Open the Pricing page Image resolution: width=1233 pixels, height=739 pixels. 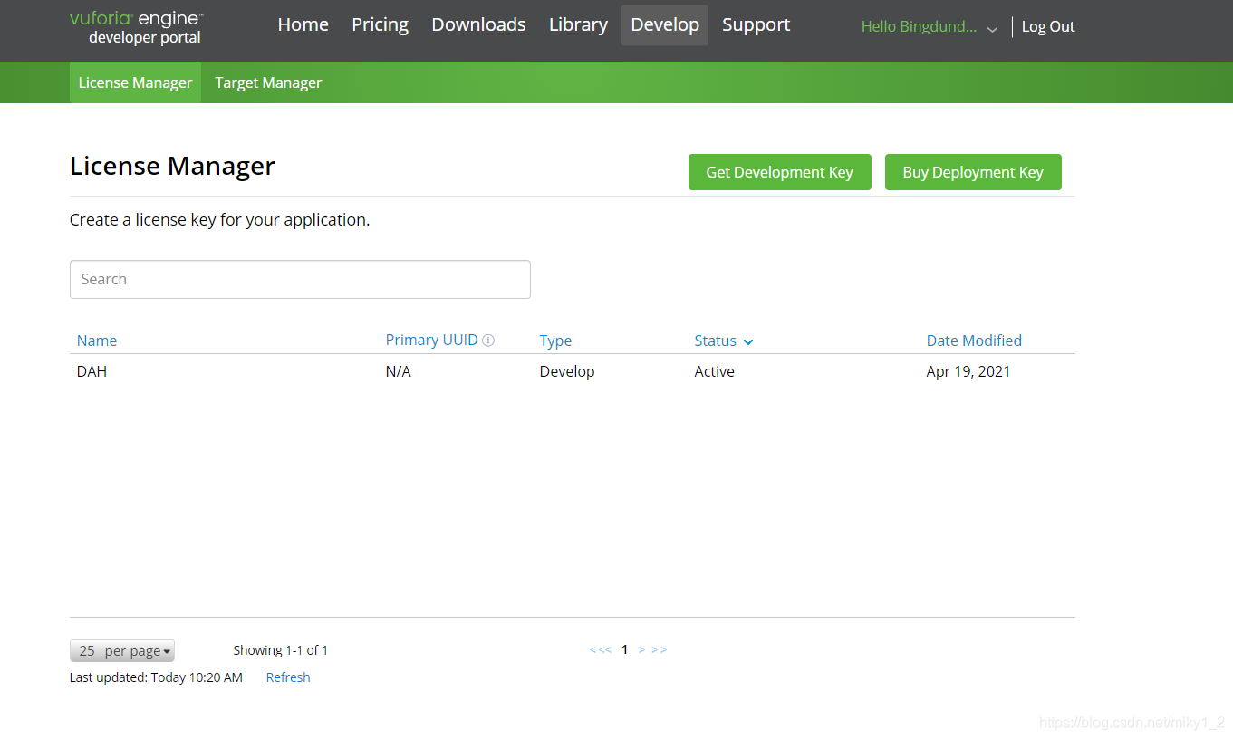(380, 24)
